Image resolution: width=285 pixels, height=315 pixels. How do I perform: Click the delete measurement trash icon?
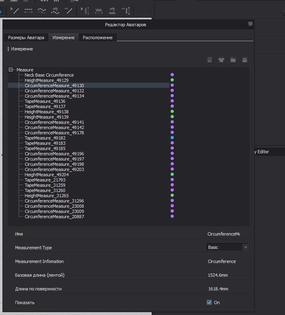210,60
